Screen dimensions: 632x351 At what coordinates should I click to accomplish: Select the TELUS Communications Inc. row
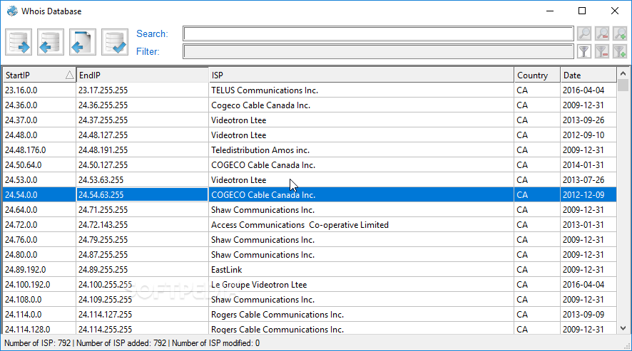[310, 90]
